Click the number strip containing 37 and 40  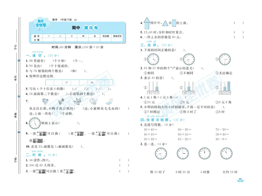[x=79, y=82]
